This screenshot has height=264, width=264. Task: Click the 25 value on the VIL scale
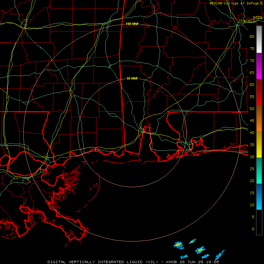(x=252, y=169)
